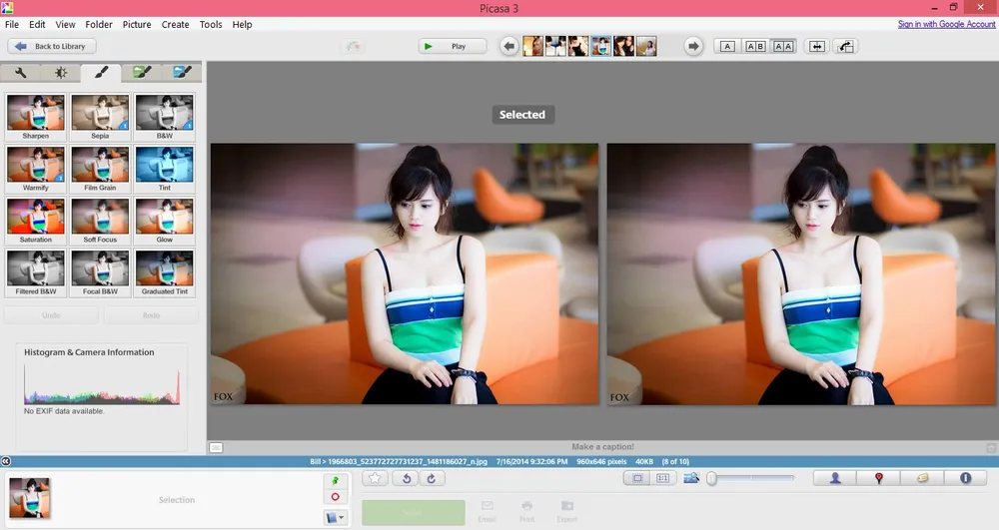
Task: Open the Add to album dropdown
Action: point(335,517)
